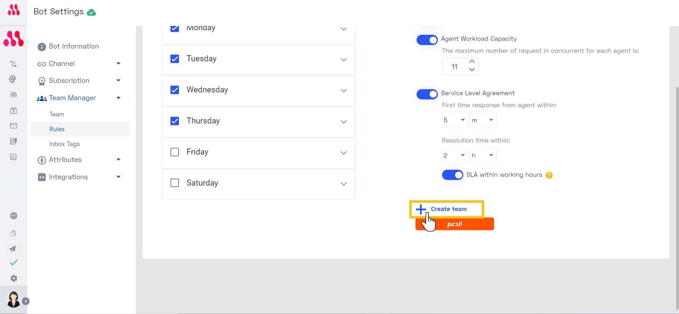Increase agent capacity with up arrow
The image size is (679, 314).
472,61
